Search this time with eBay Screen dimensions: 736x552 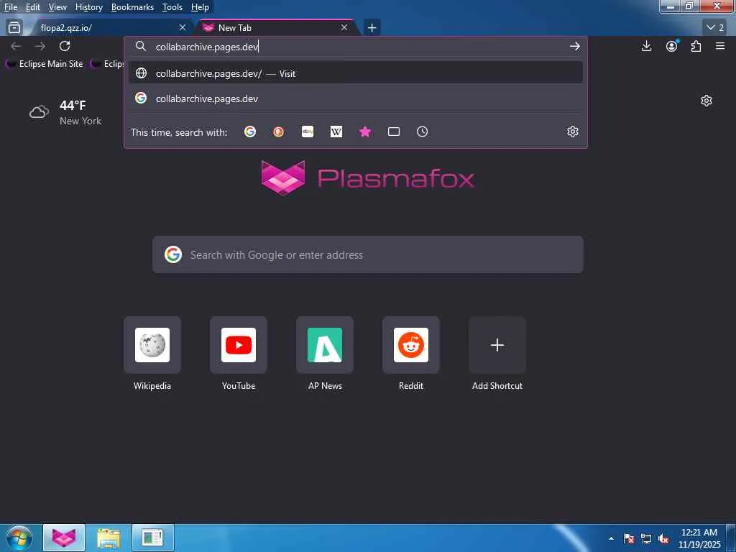[x=308, y=132]
